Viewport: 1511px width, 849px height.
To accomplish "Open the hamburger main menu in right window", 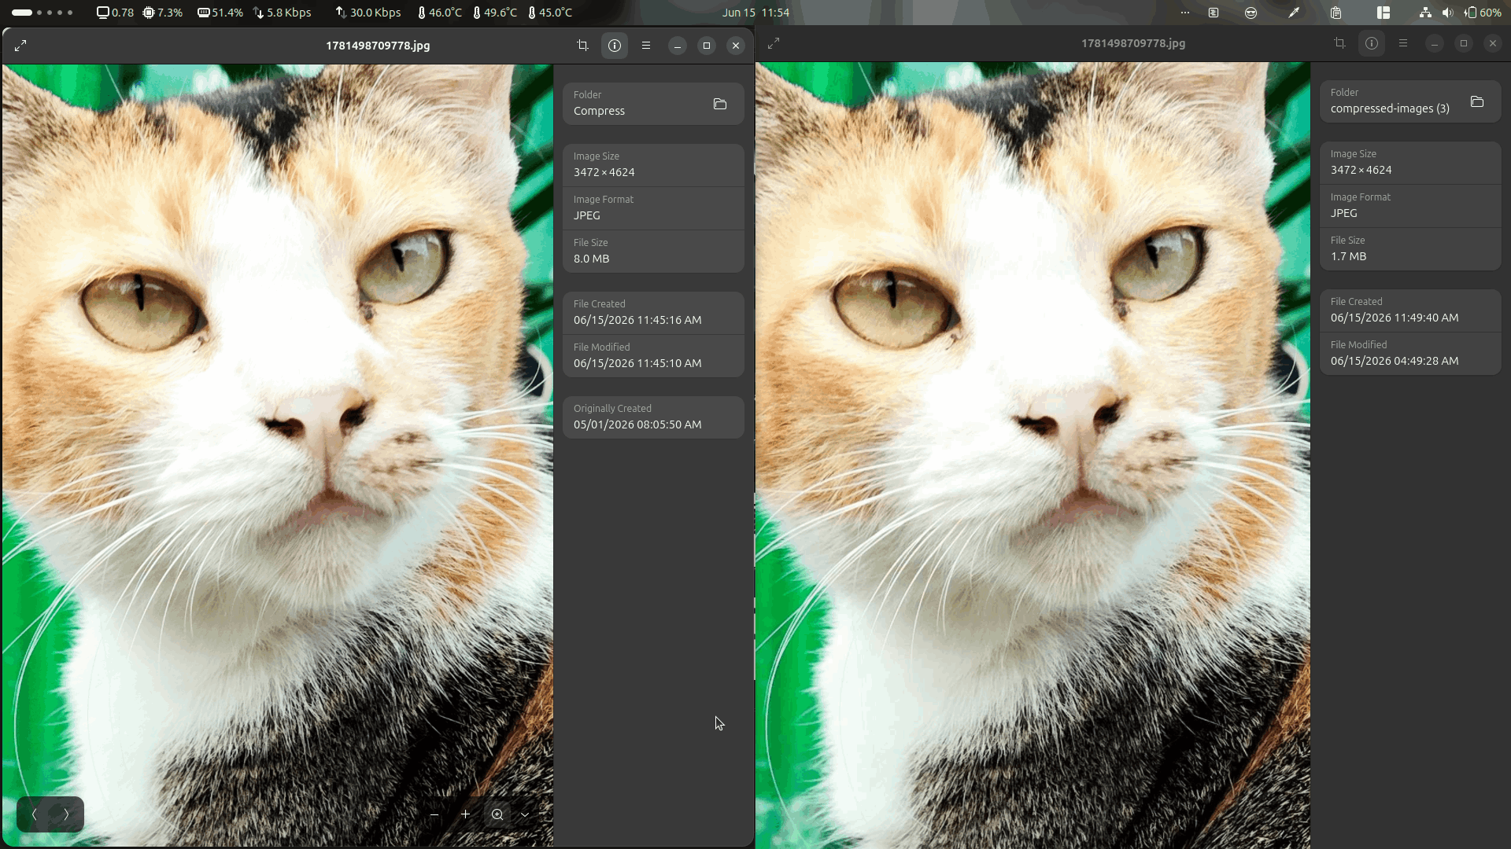I will [x=1403, y=43].
